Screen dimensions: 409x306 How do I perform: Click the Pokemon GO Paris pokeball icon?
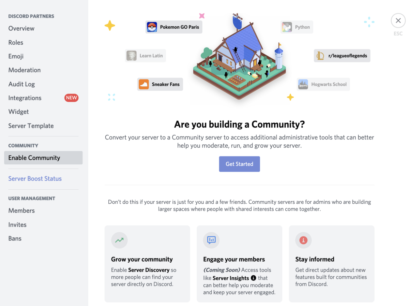[x=152, y=27]
